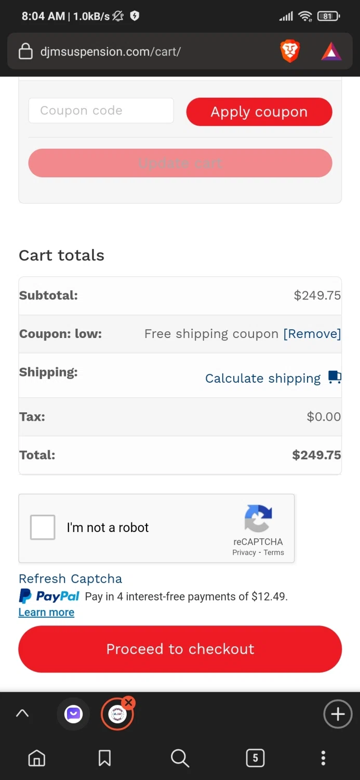Image resolution: width=360 pixels, height=780 pixels.
Task: Open the bookmarks icon in the bottom bar
Action: pos(104,758)
